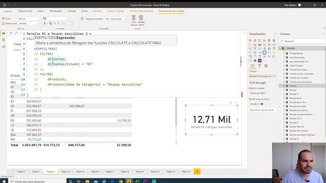The image size is (326, 183).
Task: Open the Power BI taskbar icon
Action: pos(129,181)
